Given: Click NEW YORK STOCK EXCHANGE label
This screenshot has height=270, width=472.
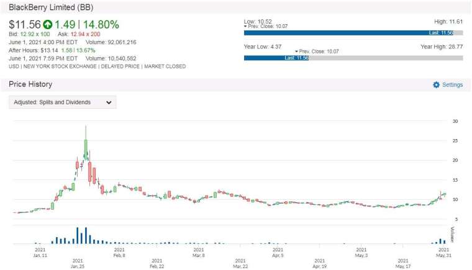Looking at the screenshot, I should point(60,66).
